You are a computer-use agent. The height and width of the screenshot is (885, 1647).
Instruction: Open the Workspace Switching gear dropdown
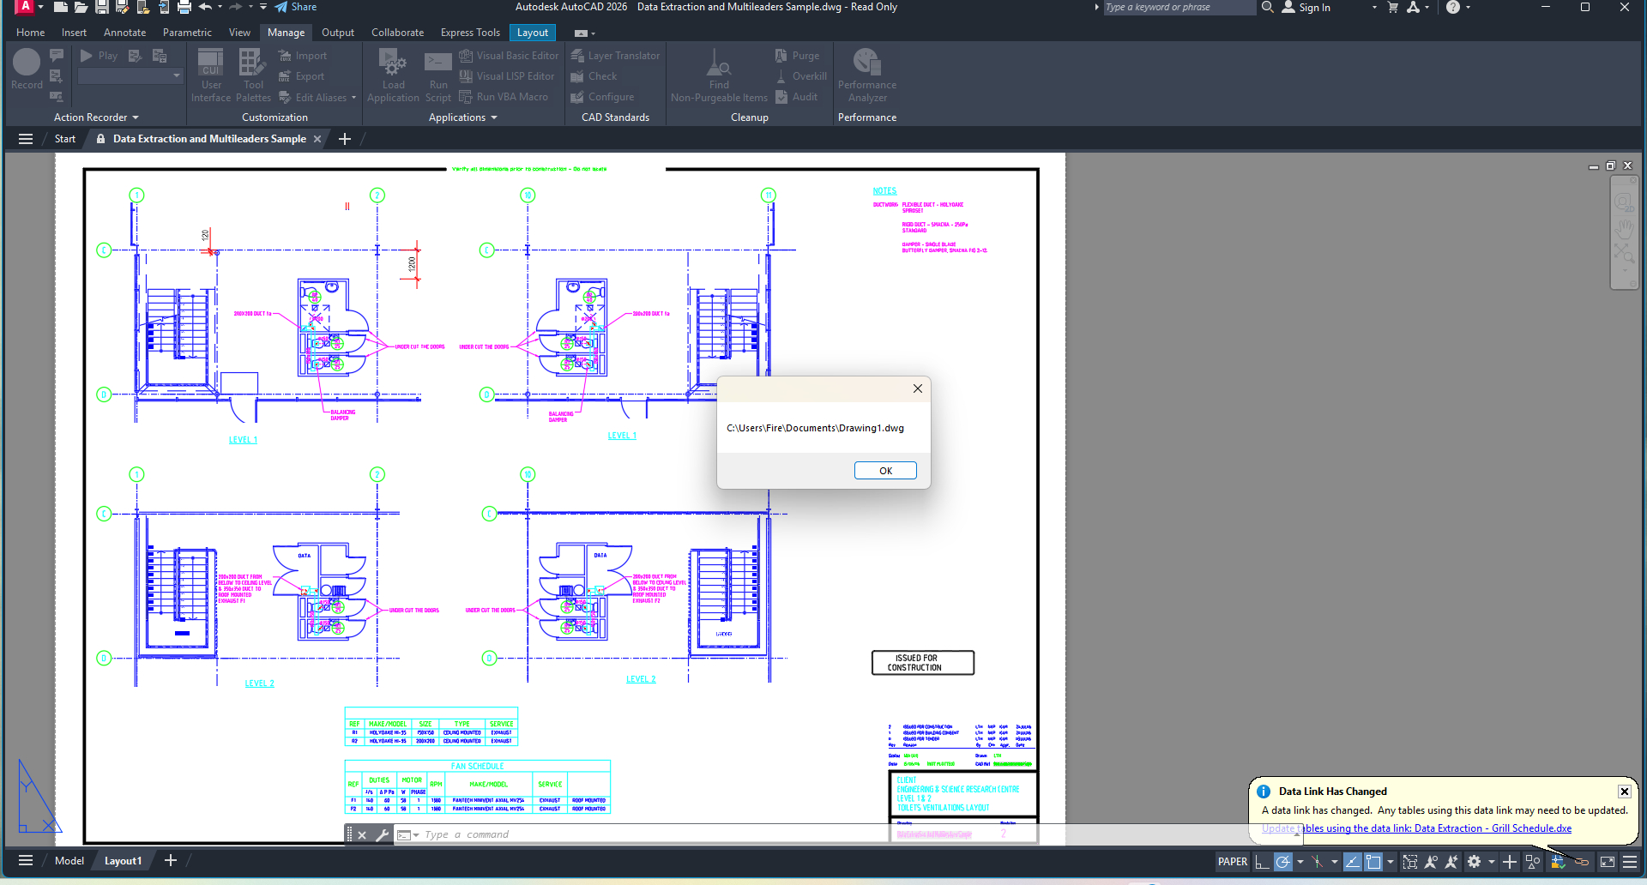[1492, 862]
